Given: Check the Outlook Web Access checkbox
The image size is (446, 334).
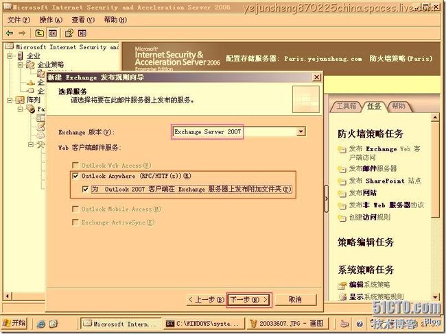Looking at the screenshot, I should tap(75, 165).
